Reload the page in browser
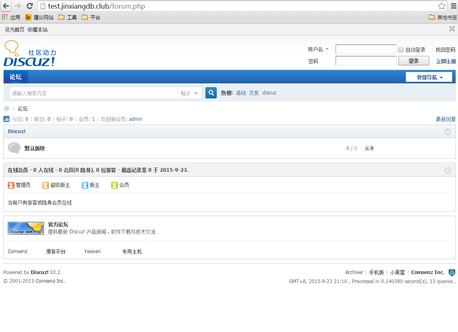Image resolution: width=458 pixels, height=332 pixels. (x=30, y=6)
